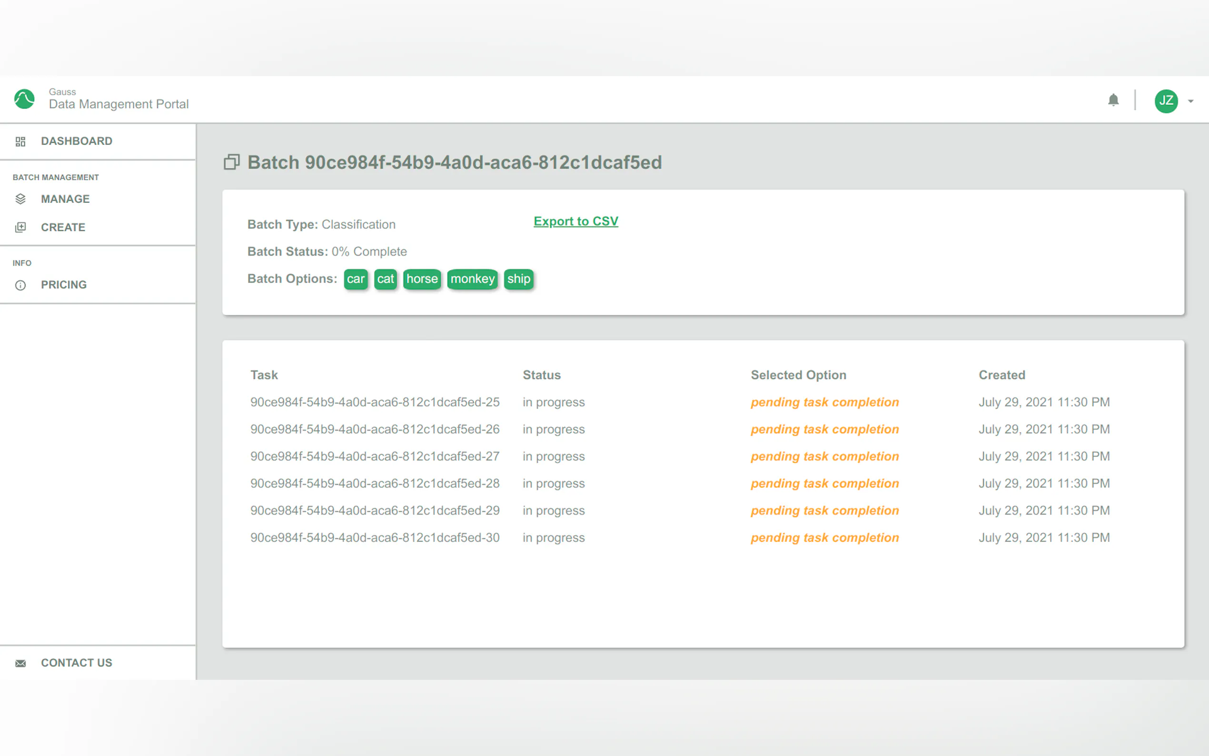Click the Contact Us envelope icon
This screenshot has width=1209, height=756.
click(x=20, y=663)
